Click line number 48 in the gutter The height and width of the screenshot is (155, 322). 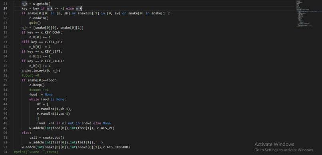click(x=5, y=123)
